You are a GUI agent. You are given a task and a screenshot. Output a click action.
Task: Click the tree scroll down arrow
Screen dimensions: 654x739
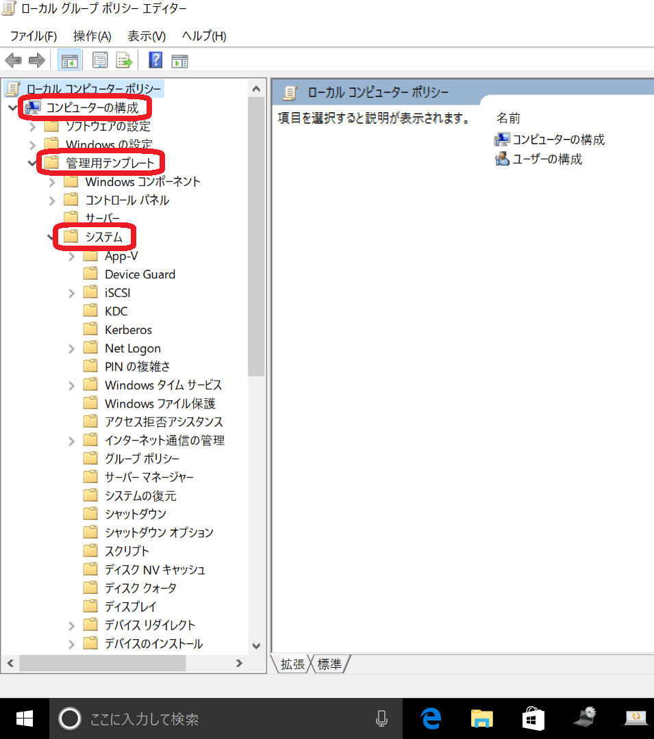[256, 646]
